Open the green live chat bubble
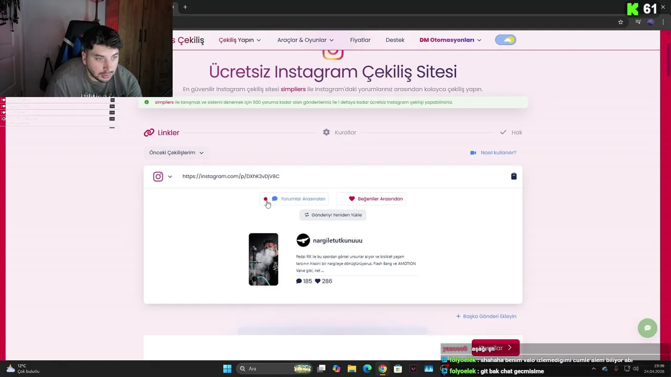671x377 pixels. (647, 328)
